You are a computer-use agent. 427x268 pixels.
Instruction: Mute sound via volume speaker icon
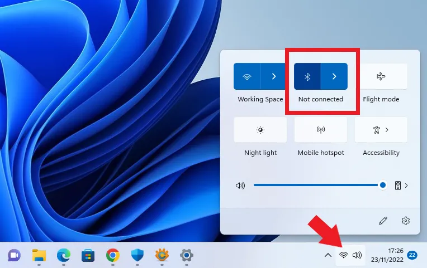pos(240,186)
